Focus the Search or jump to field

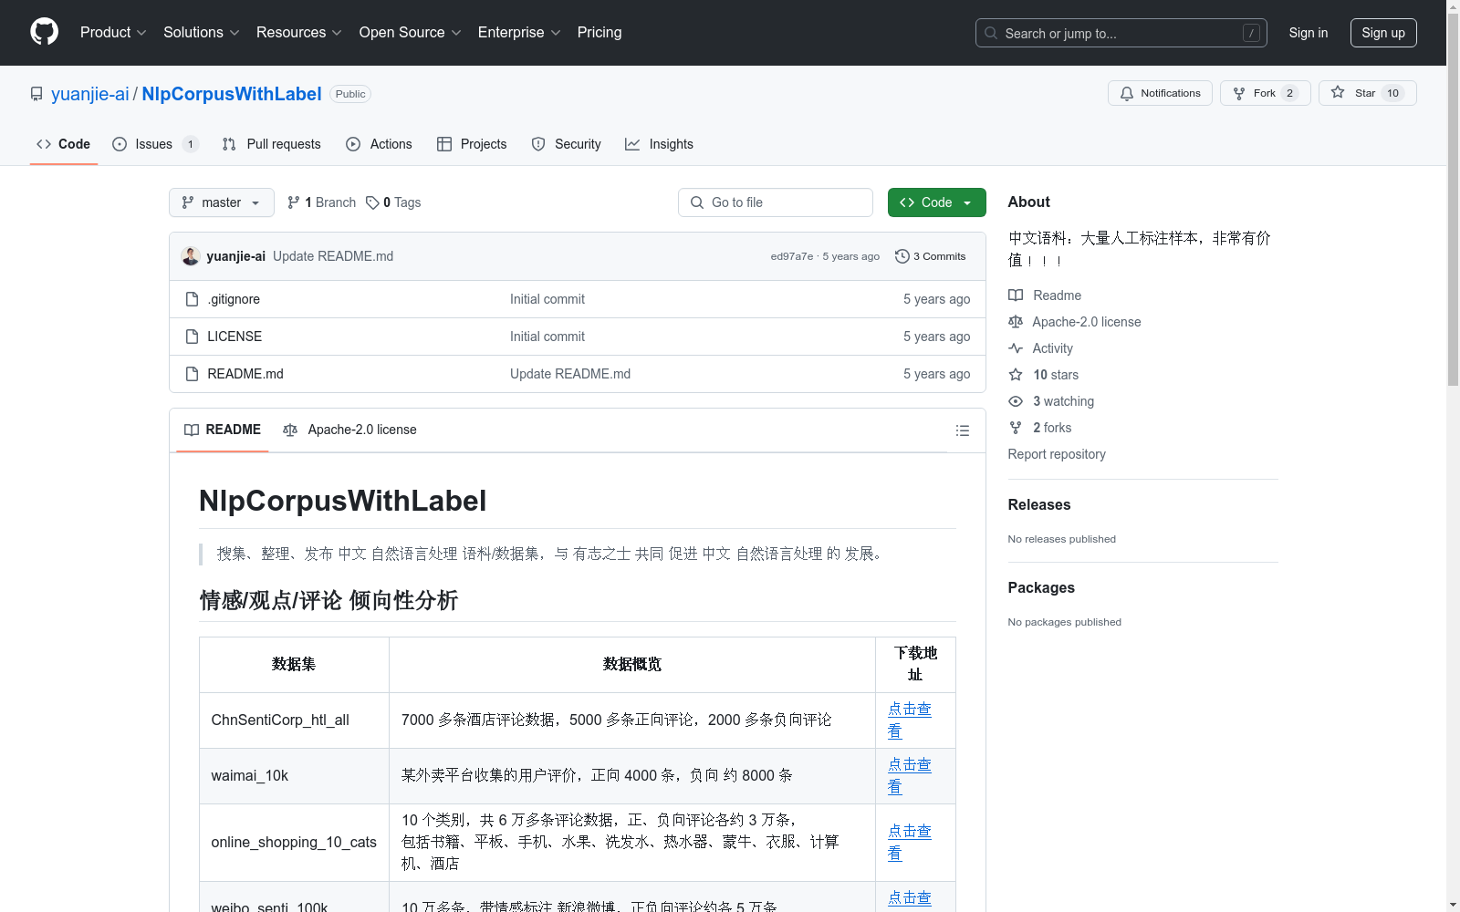[1121, 33]
